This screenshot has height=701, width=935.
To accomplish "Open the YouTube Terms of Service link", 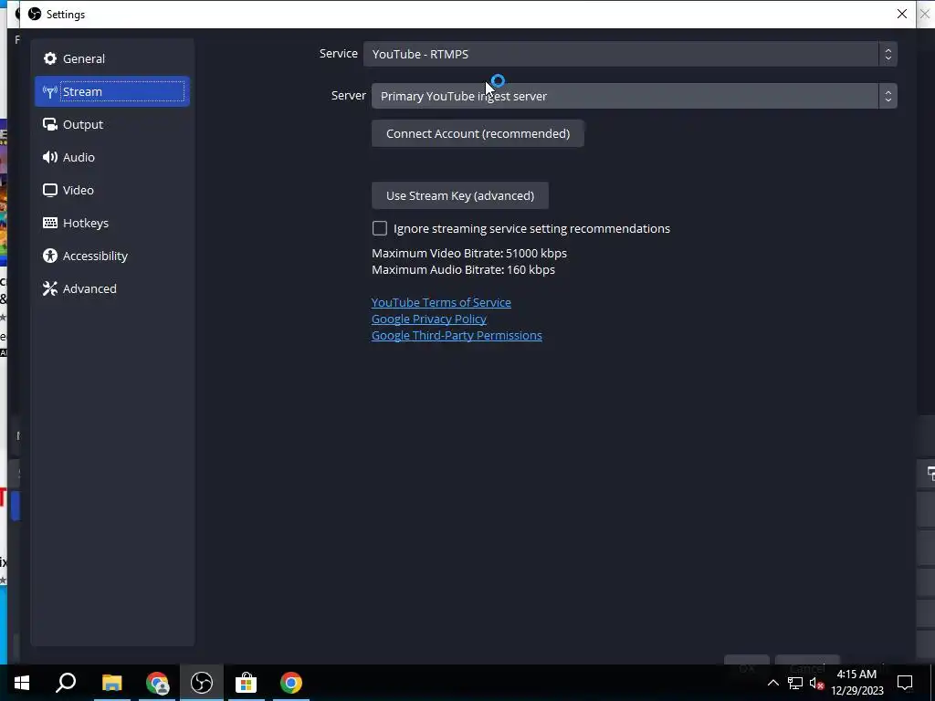I will tap(441, 302).
